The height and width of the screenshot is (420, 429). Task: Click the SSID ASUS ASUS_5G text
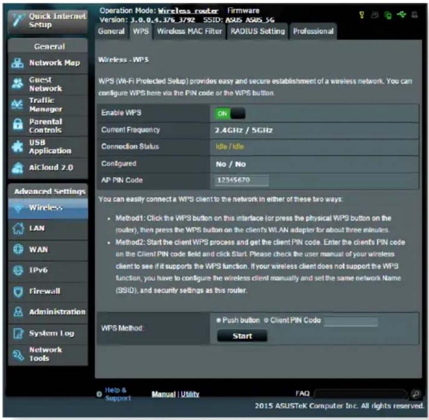[x=249, y=20]
